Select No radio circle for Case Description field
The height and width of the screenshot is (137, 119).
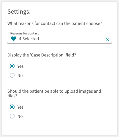(12, 75)
